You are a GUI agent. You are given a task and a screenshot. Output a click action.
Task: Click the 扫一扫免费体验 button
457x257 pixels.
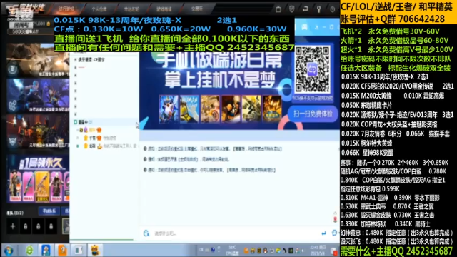click(x=313, y=114)
